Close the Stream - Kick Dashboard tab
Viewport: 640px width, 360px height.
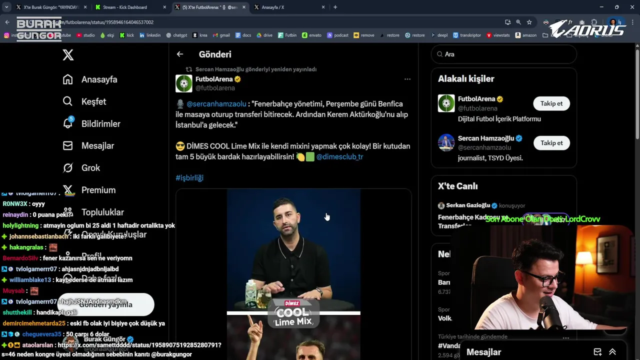164,7
